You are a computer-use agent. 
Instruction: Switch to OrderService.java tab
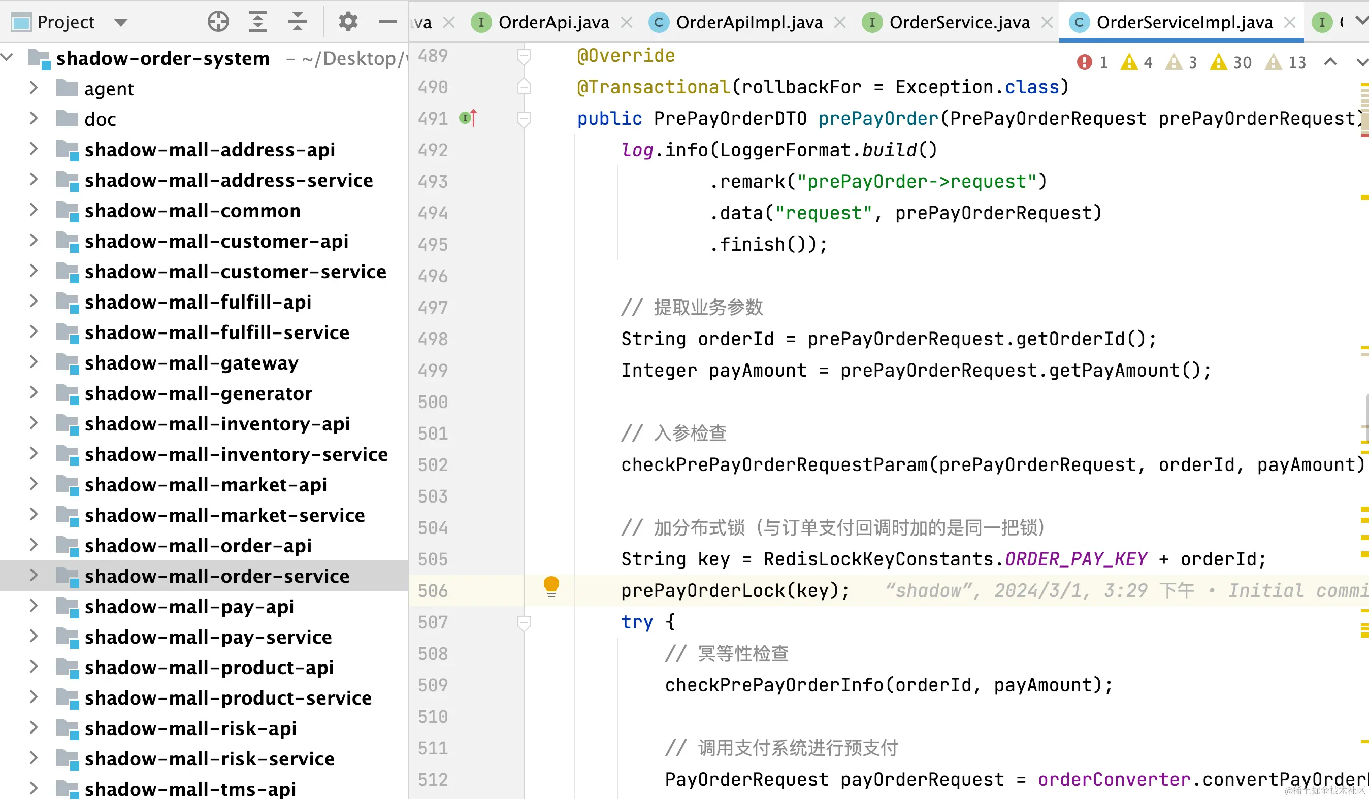pyautogui.click(x=959, y=22)
